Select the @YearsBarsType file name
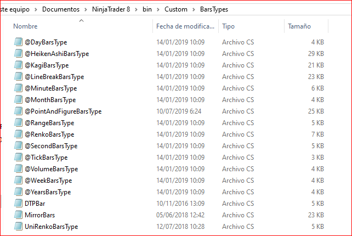Viewport: 352px width, 236px height. (48, 192)
